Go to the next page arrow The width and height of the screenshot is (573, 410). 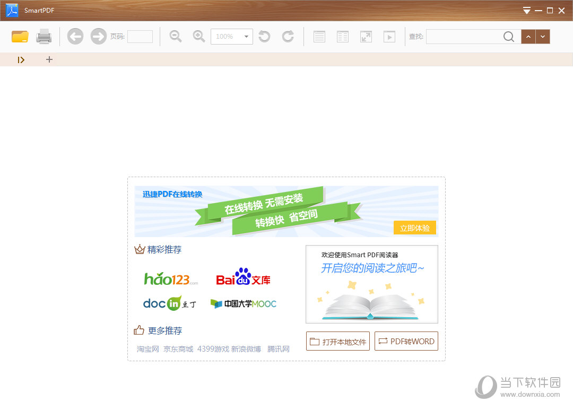click(x=98, y=37)
